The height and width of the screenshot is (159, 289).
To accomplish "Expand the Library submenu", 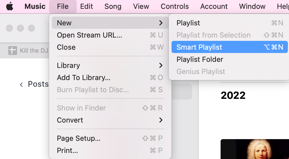I will click(110, 65).
